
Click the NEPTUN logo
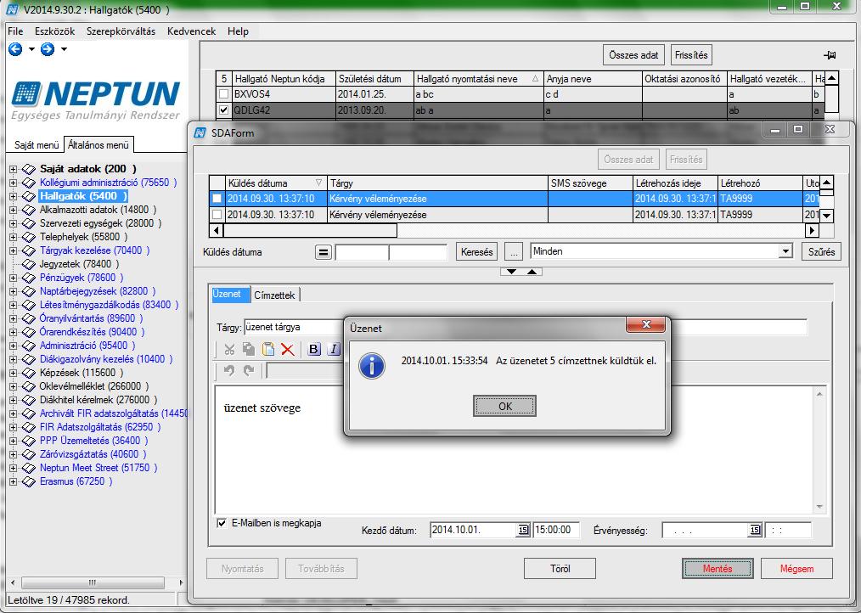96,100
